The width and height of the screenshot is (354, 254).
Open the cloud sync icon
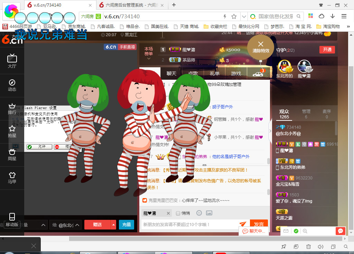click(x=321, y=16)
